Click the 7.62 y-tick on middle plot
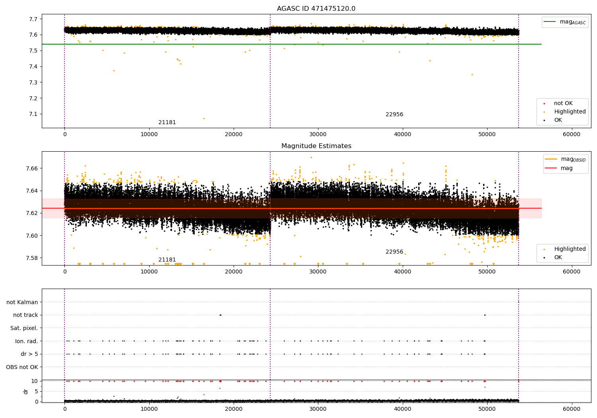The image size is (597, 418). click(x=32, y=213)
